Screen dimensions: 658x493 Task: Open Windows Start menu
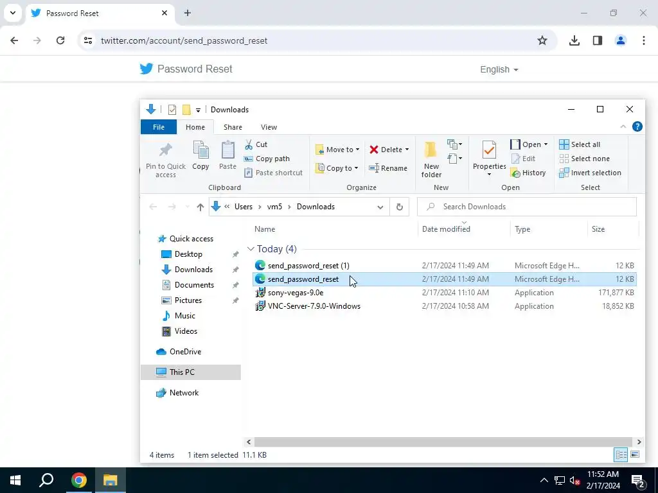point(15,480)
